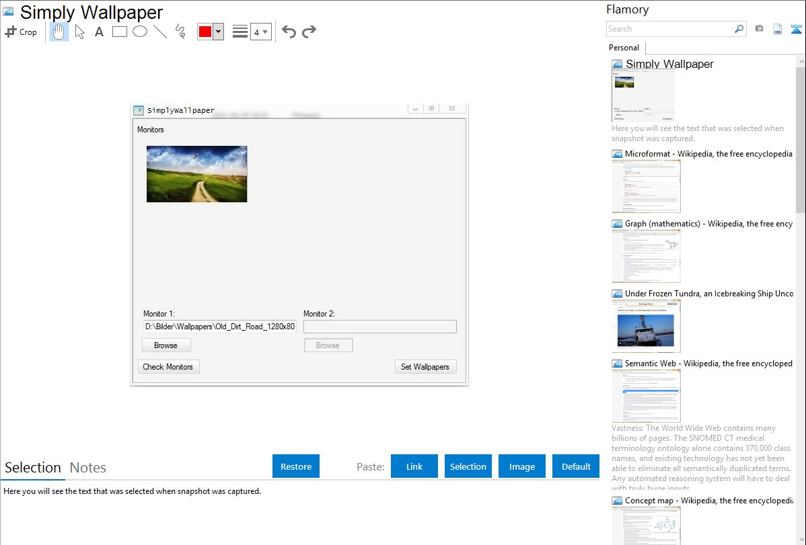Viewport: 806px width, 545px height.
Task: Pick the text annotation tool
Action: tap(99, 32)
